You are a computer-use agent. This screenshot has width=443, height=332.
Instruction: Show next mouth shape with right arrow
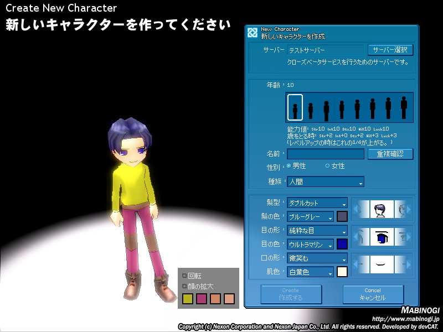coord(408,264)
